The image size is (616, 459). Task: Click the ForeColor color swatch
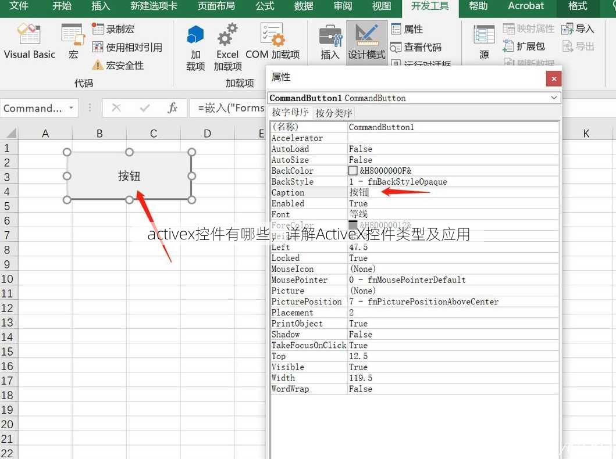click(x=352, y=225)
